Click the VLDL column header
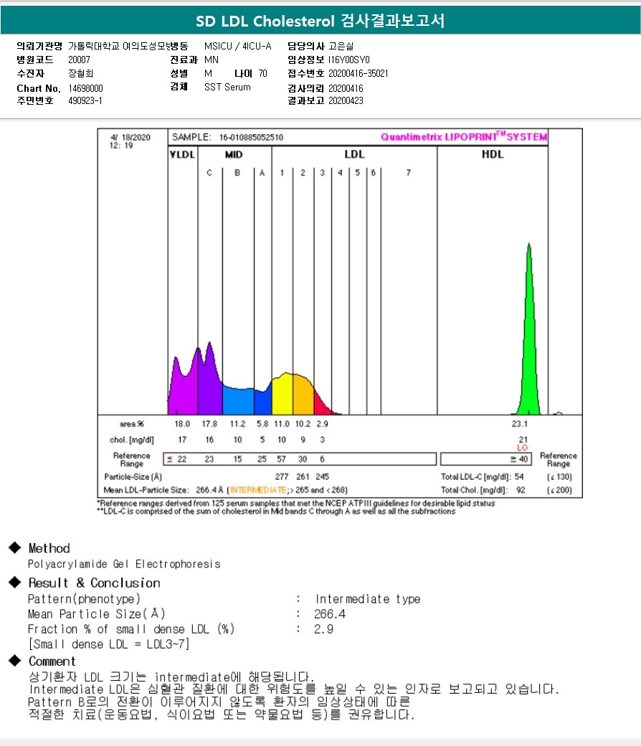This screenshot has width=641, height=746. (183, 155)
